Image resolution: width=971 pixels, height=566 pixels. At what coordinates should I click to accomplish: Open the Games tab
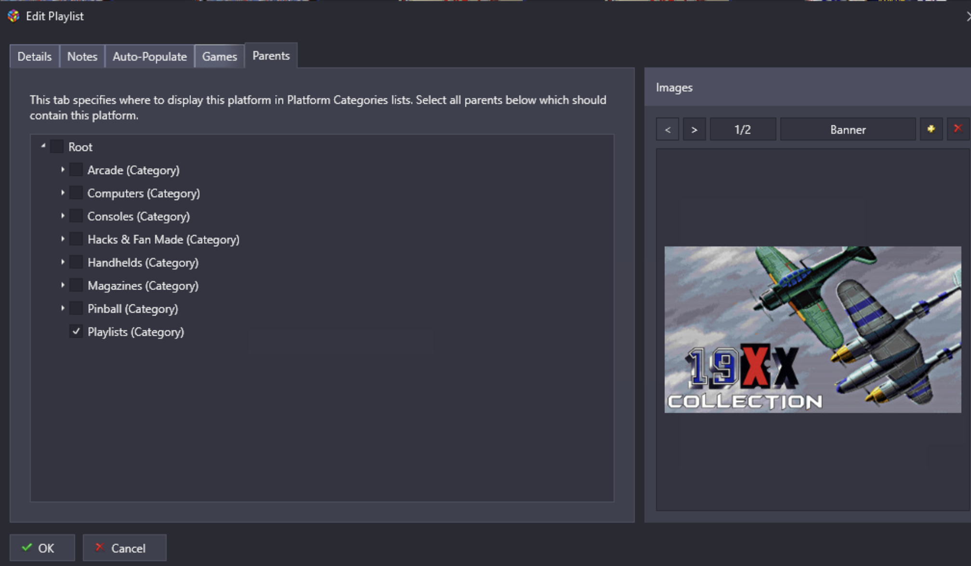(x=220, y=56)
